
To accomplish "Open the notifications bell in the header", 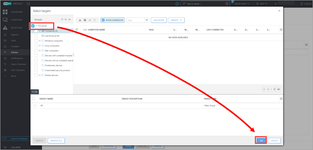I will pos(177,4).
